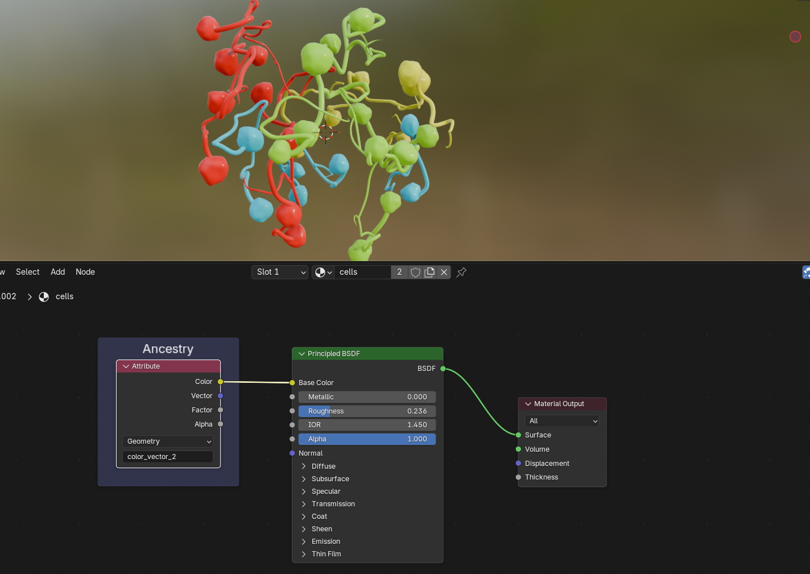Image resolution: width=810 pixels, height=574 pixels.
Task: Collapse the Attribute node header arrow
Action: pos(126,366)
